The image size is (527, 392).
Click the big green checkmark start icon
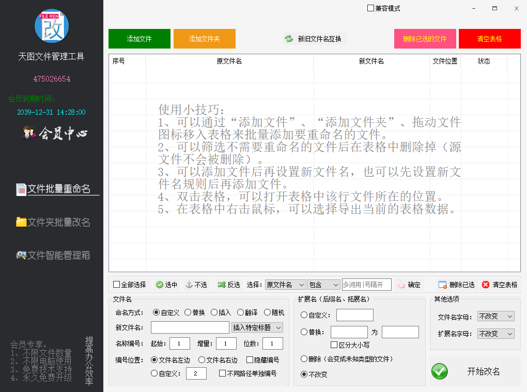(440, 371)
